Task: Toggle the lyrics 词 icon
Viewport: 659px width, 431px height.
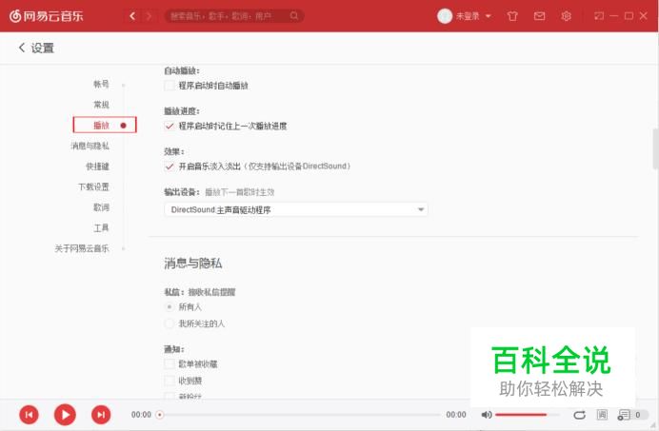Action: [x=602, y=415]
